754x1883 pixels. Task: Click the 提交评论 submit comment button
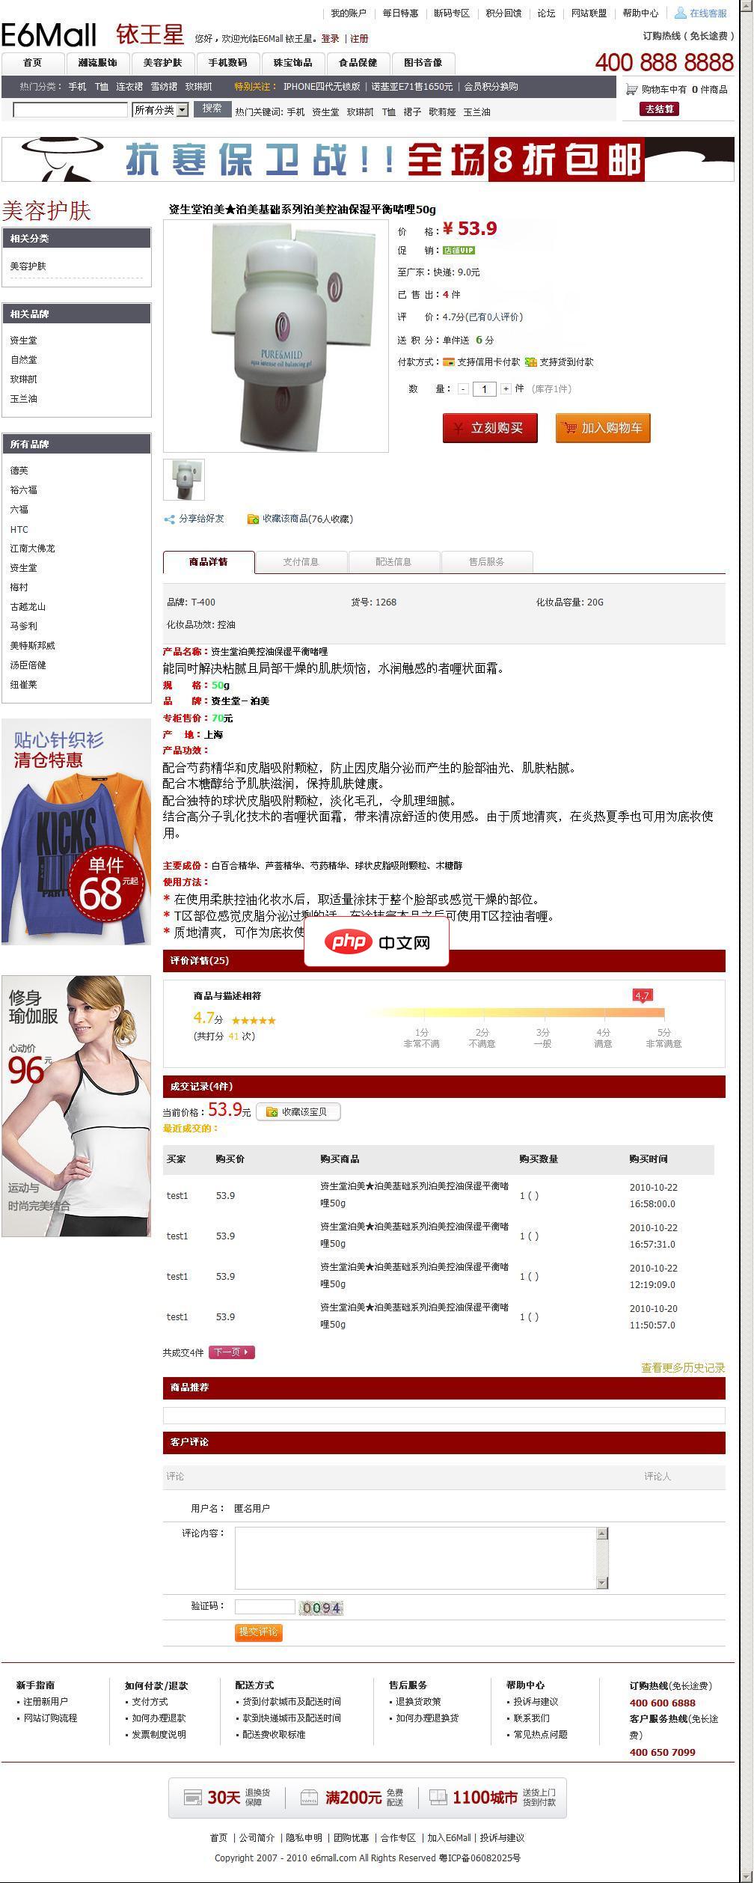coord(259,1632)
